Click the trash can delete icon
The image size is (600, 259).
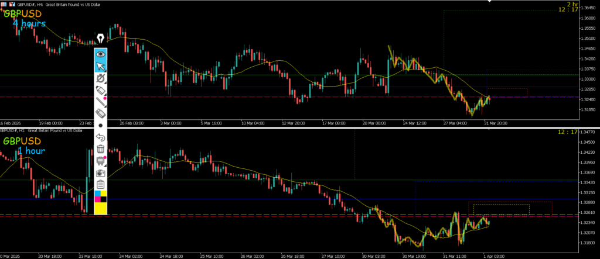(x=101, y=149)
